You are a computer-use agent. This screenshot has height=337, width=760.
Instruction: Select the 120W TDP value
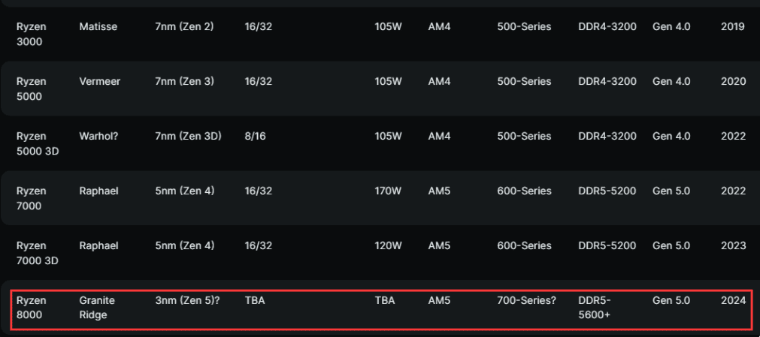[388, 245]
